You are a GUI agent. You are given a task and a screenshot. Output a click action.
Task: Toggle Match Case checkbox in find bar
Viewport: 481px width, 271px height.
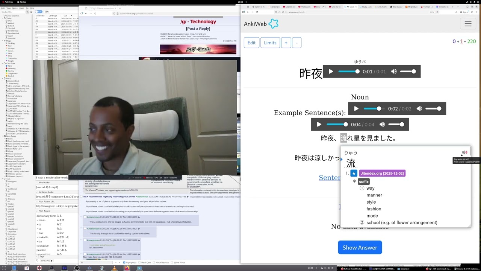(139, 262)
